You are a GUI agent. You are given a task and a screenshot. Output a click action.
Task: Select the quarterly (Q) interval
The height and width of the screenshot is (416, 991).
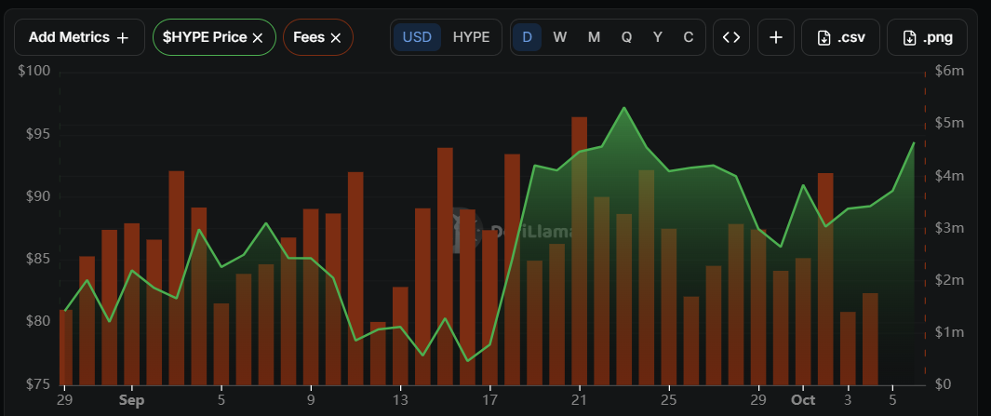click(626, 37)
